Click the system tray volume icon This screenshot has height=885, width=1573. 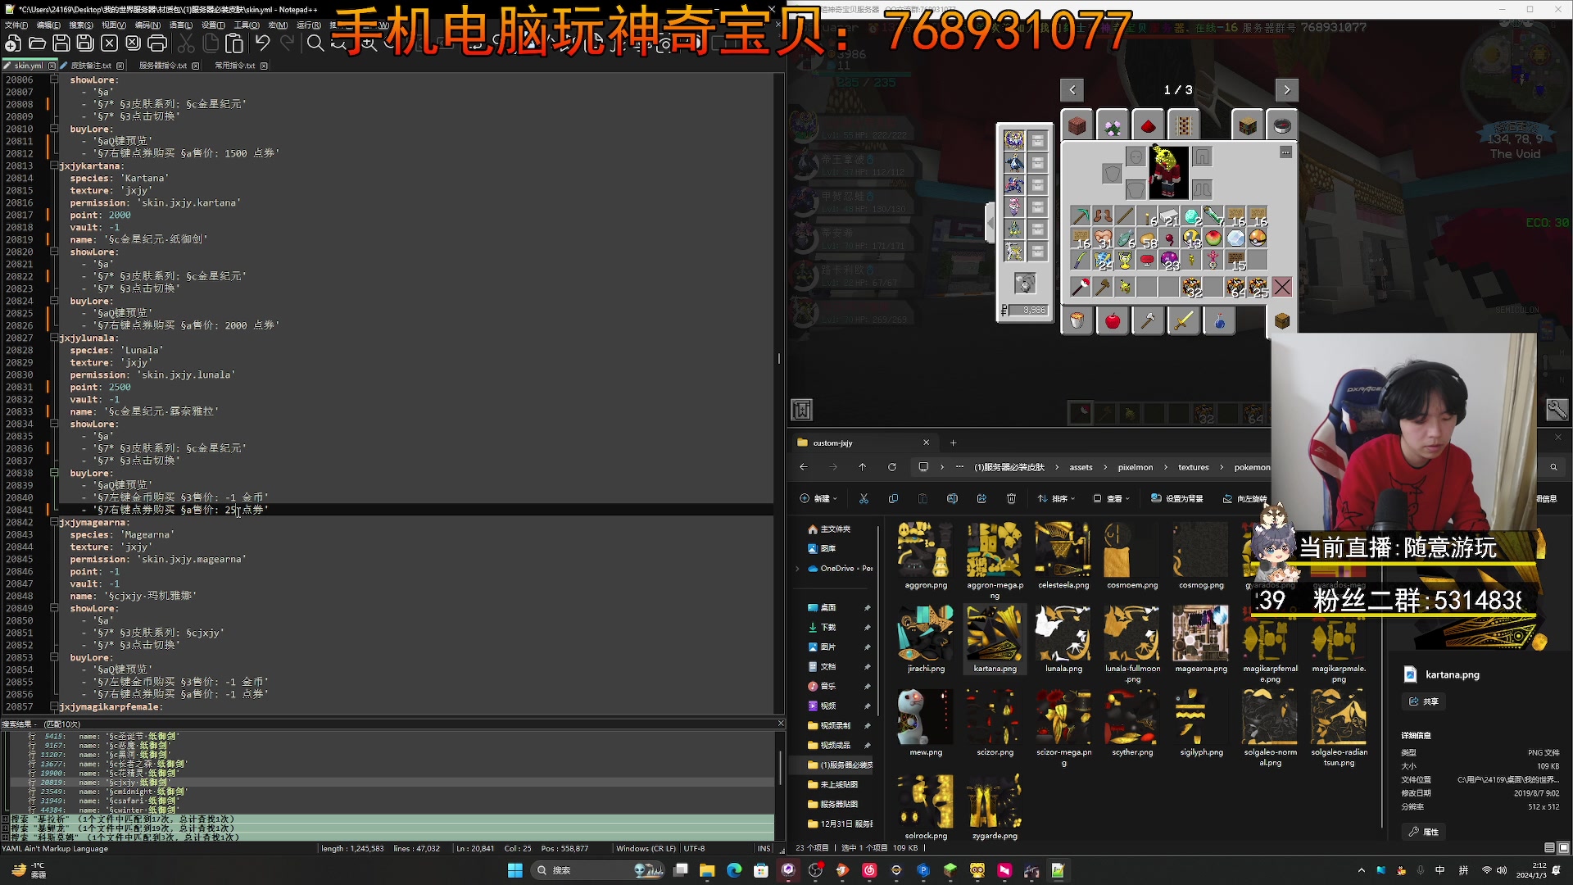click(x=1502, y=870)
